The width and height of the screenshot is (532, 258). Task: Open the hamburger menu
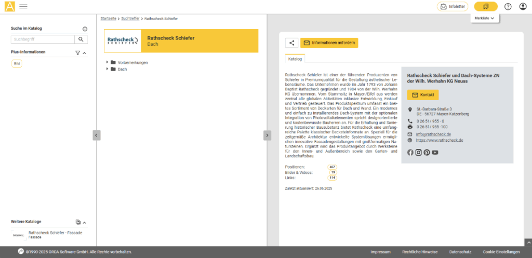click(x=23, y=7)
